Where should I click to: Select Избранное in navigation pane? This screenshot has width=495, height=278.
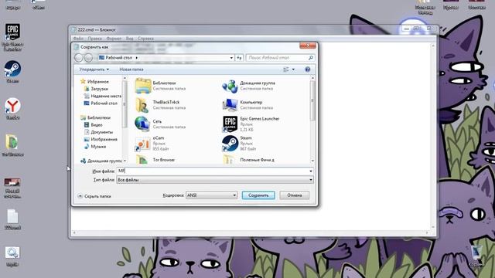click(94, 81)
